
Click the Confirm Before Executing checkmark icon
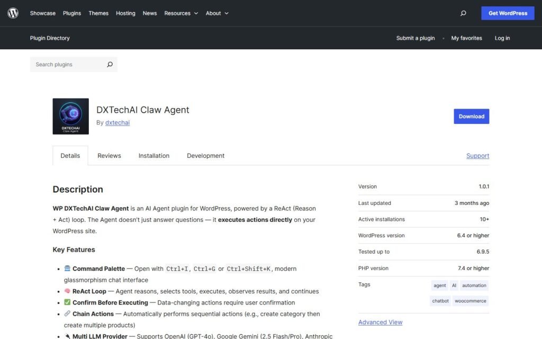[x=67, y=302]
